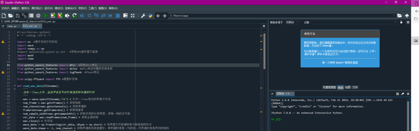The height and width of the screenshot is (131, 419).
Task: Browse editor tabs button left of temp.py
Action: [3, 26]
